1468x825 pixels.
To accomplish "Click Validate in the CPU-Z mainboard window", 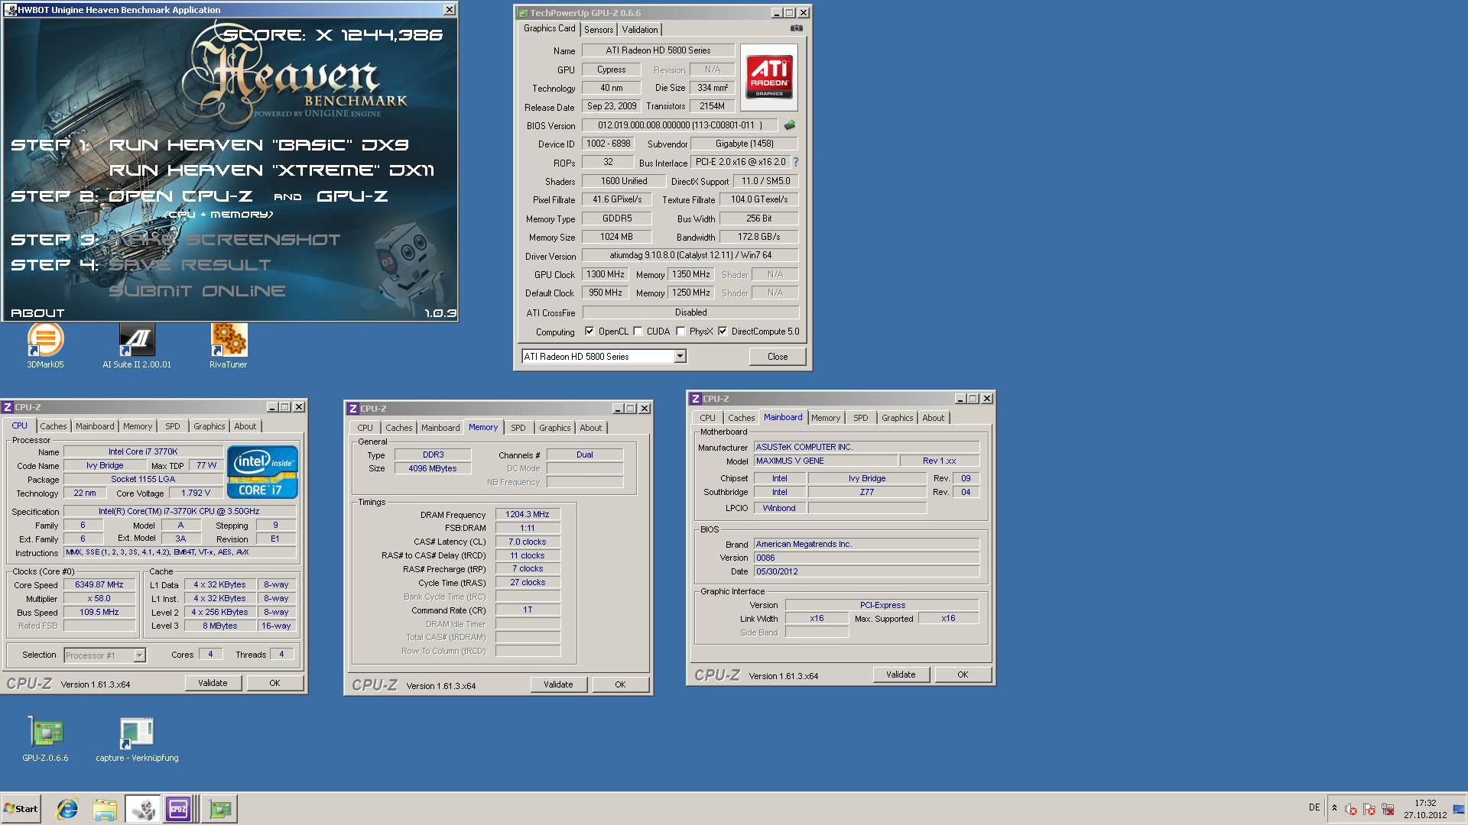I will (901, 675).
